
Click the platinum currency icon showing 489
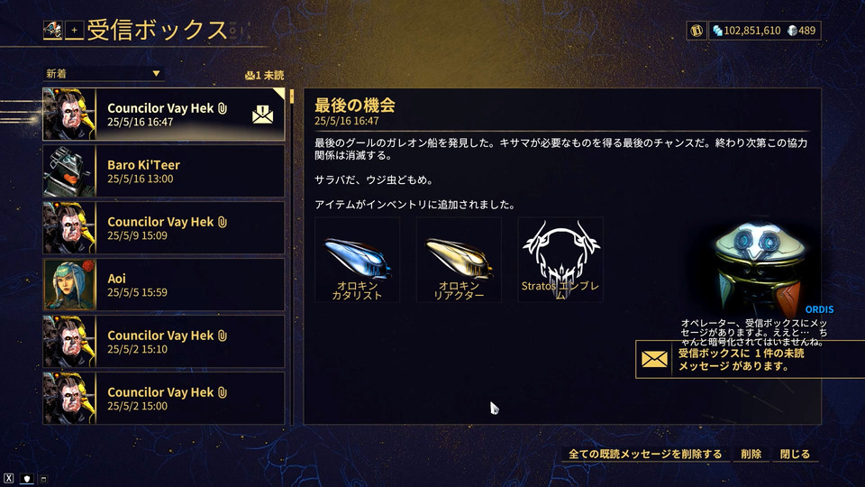[x=792, y=31]
